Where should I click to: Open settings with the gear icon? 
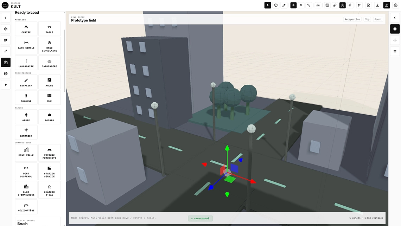pyautogui.click(x=395, y=5)
